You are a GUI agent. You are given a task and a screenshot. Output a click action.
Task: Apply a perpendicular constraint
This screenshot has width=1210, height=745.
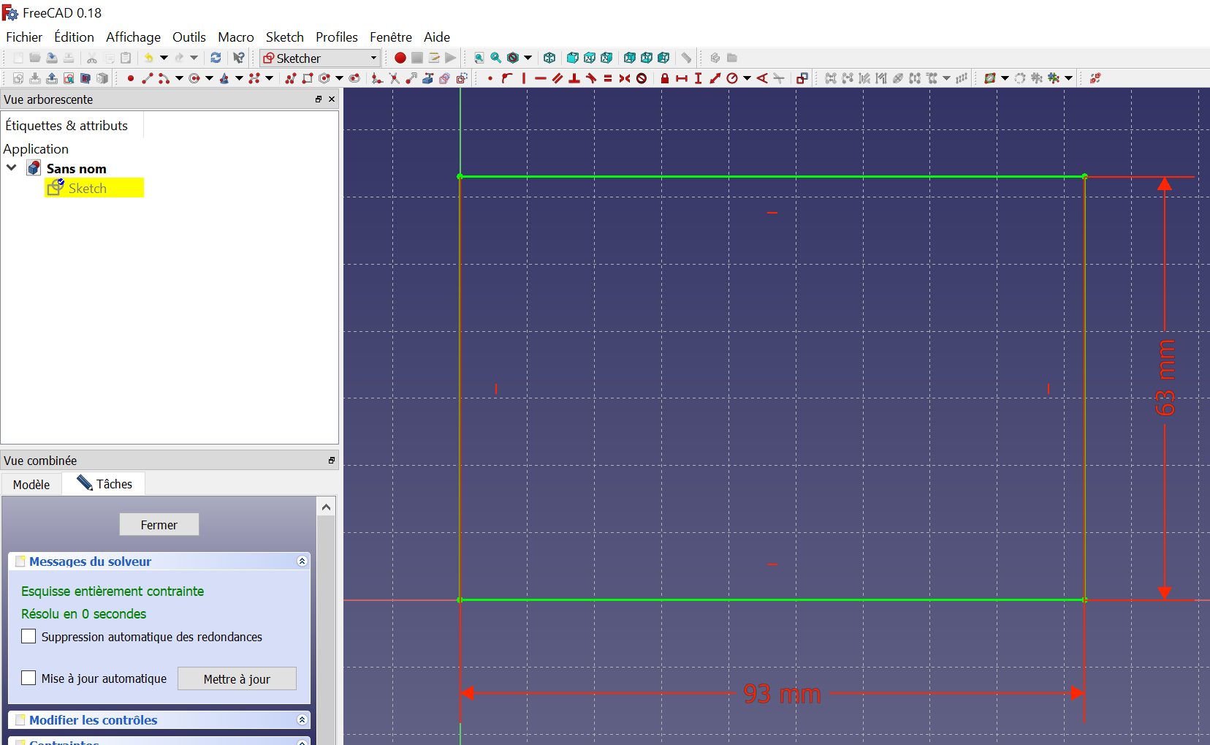574,78
